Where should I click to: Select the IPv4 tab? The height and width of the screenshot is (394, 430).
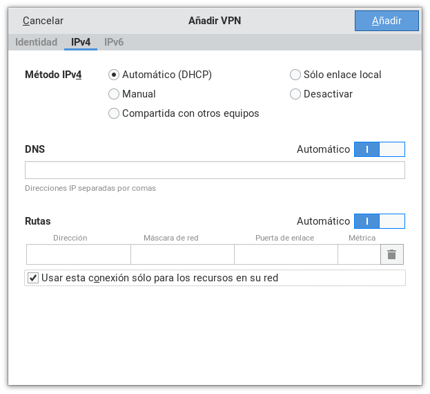coord(81,42)
